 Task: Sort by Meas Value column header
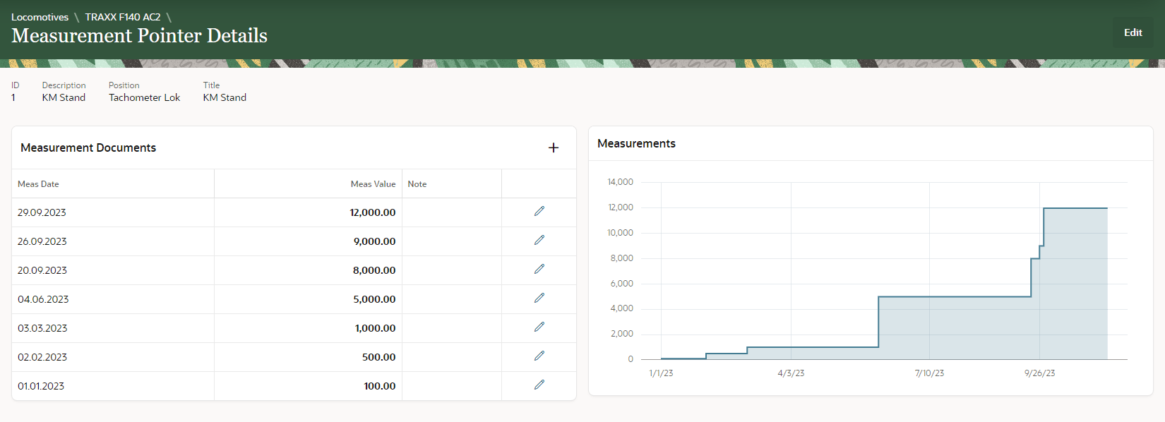[373, 184]
